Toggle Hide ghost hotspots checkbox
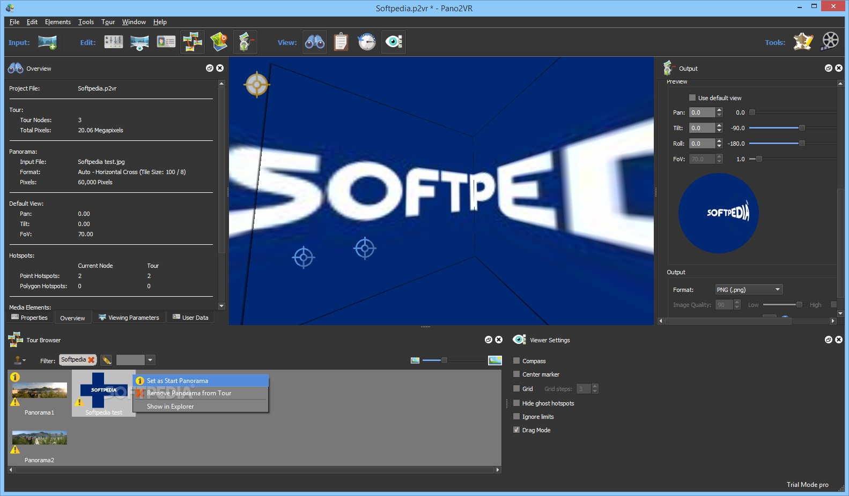Viewport: 849px width, 496px height. click(x=516, y=403)
